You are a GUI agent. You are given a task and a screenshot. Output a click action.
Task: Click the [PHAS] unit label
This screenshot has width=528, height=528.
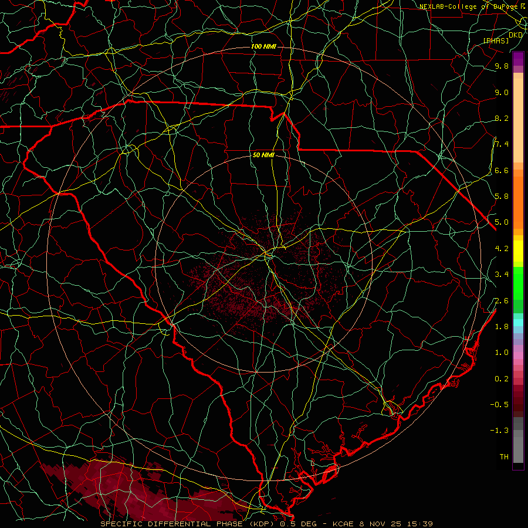pos(496,40)
